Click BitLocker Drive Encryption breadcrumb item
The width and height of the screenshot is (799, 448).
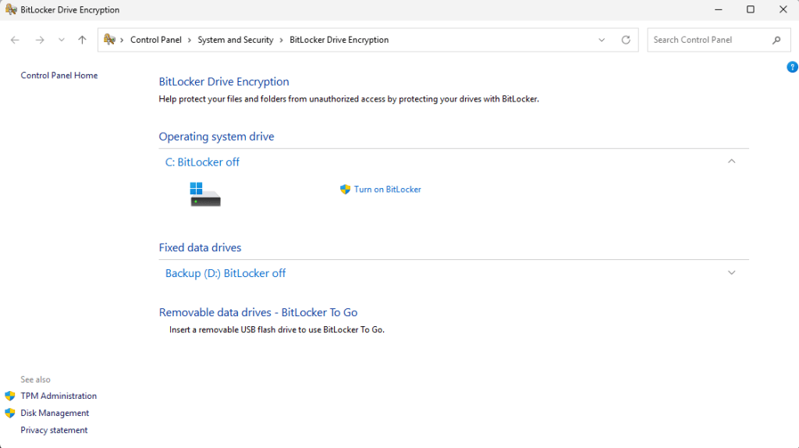[x=339, y=40]
